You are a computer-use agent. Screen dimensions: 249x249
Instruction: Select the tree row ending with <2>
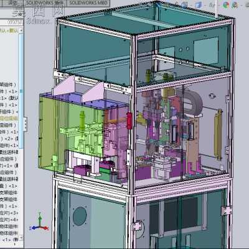[9, 139]
